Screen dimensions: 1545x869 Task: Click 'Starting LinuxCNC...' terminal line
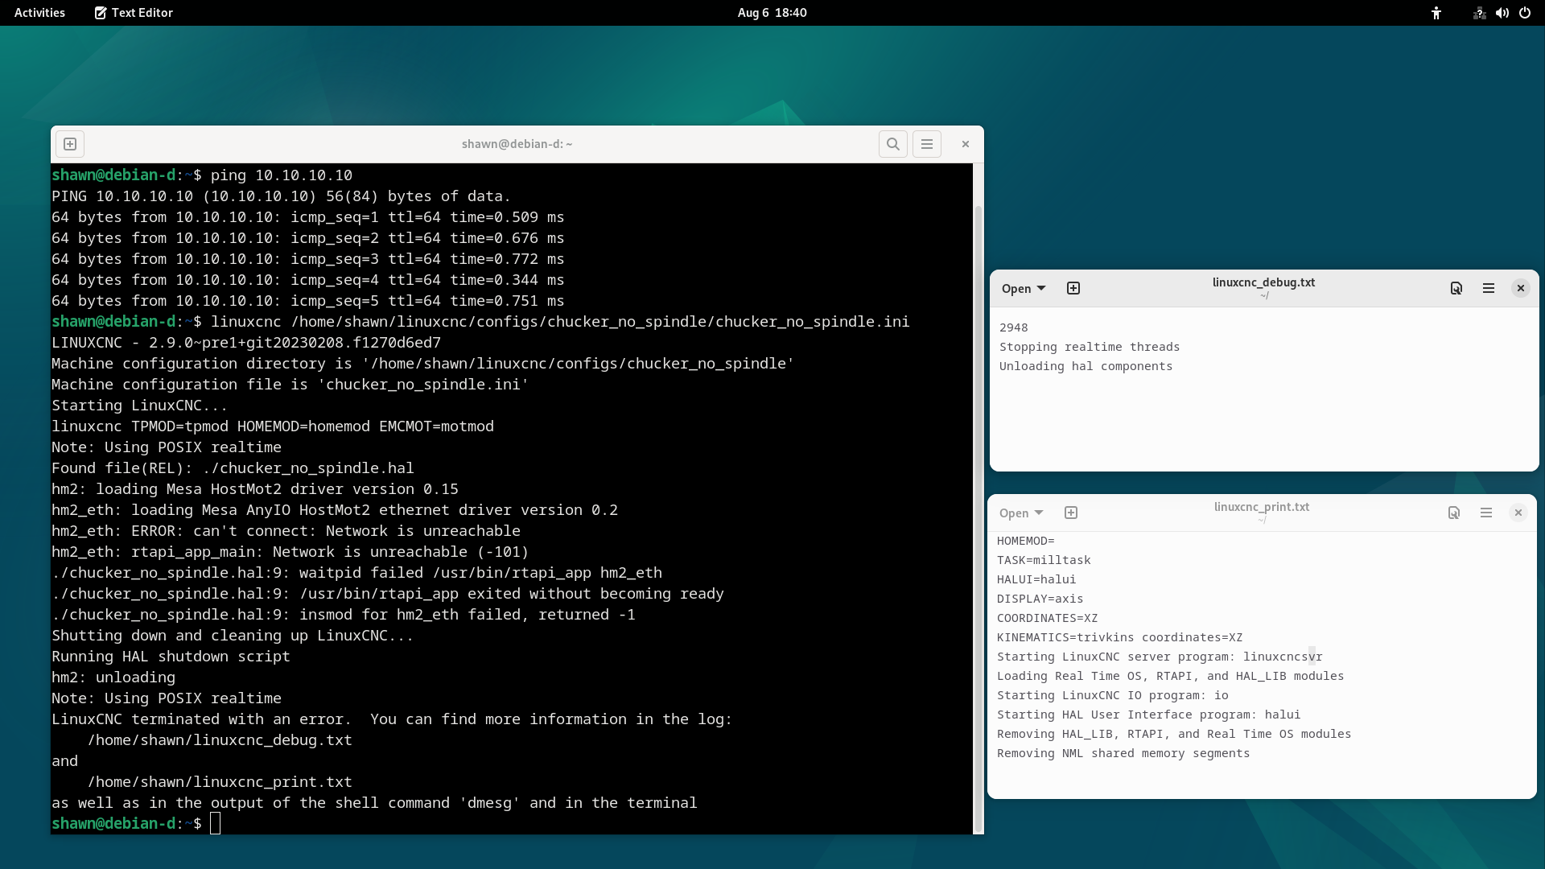click(139, 406)
